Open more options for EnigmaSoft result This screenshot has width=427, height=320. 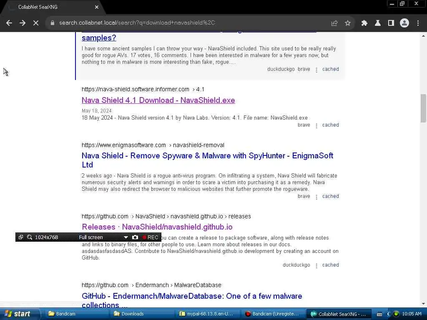tap(316, 197)
